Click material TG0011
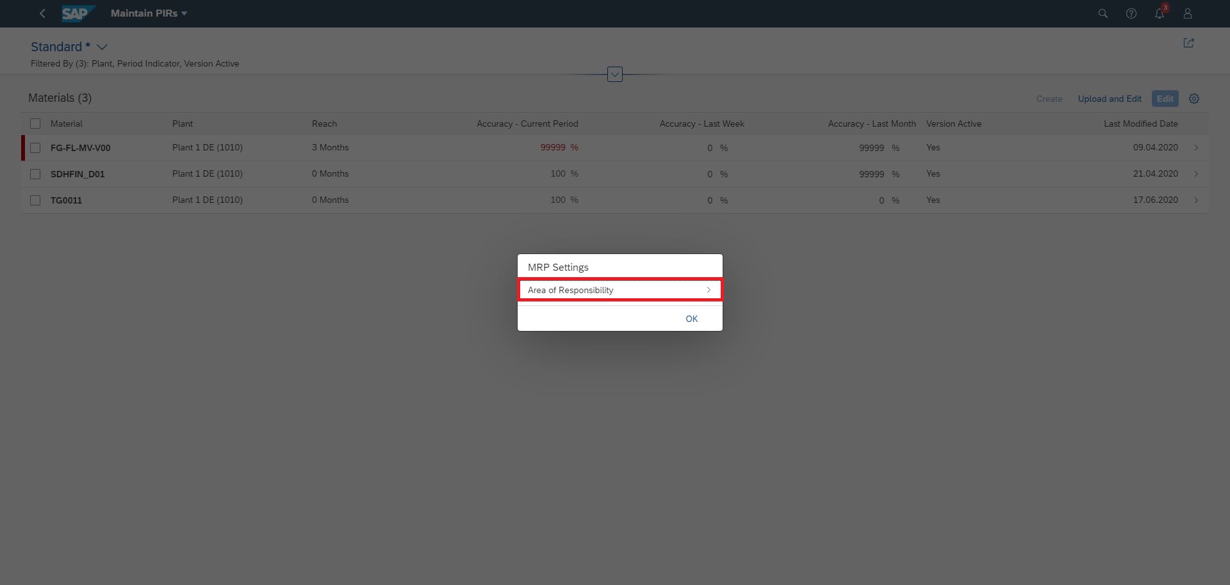Viewport: 1230px width, 585px height. click(66, 200)
